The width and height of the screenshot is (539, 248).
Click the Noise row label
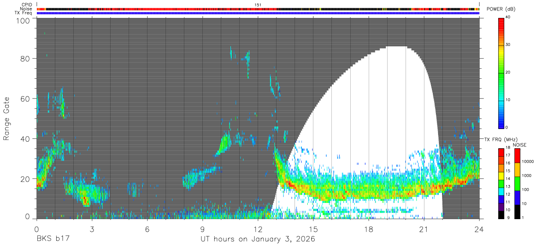click(x=26, y=9)
